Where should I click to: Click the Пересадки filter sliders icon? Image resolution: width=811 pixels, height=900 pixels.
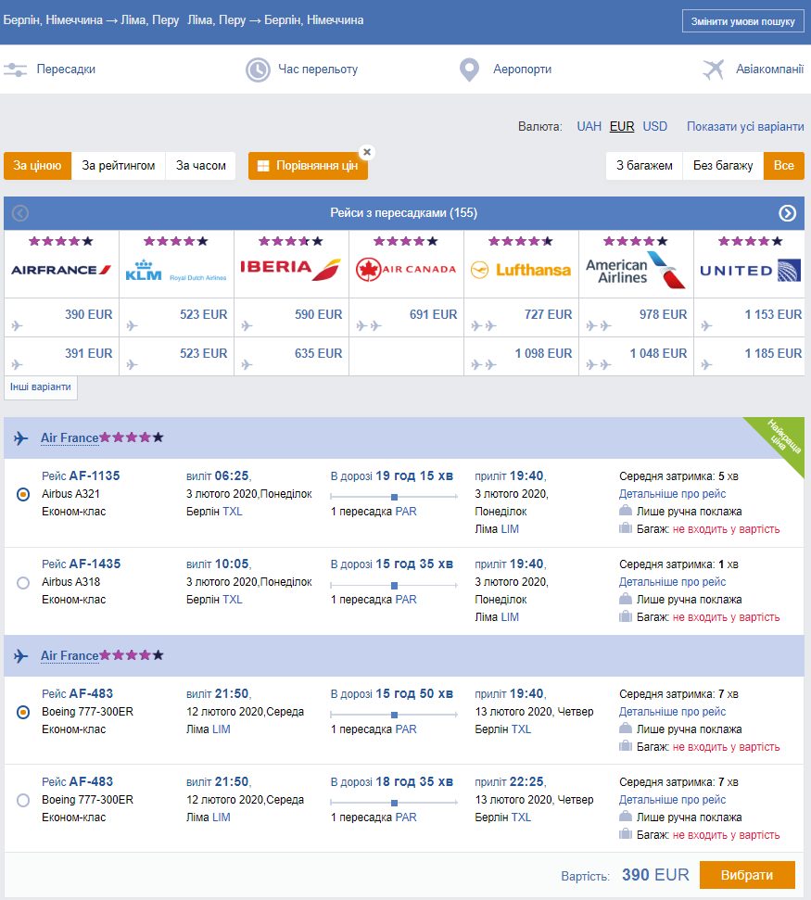[15, 70]
